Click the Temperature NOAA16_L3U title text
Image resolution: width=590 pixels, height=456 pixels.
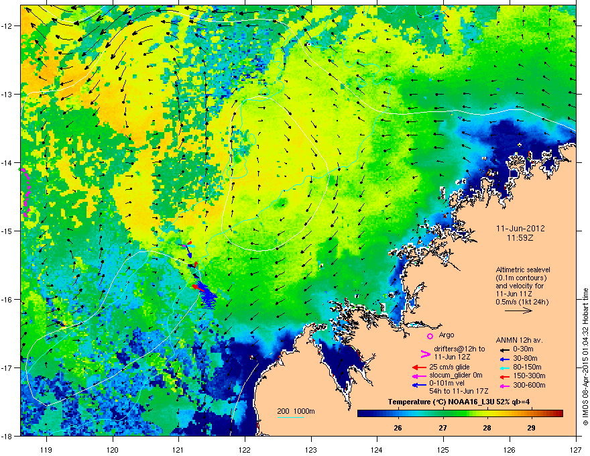[x=459, y=402]
